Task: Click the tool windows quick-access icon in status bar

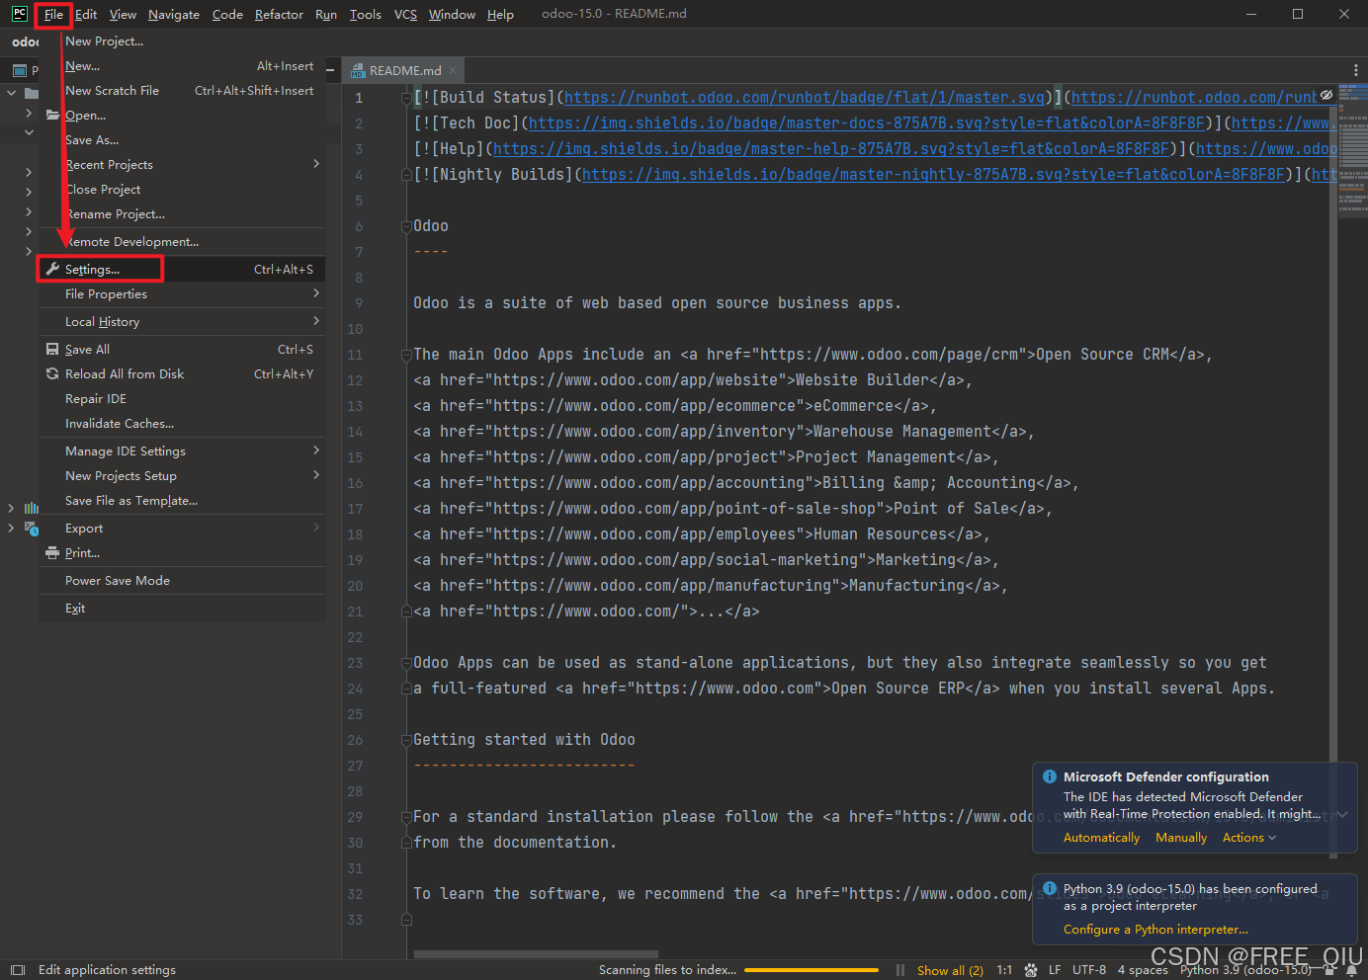Action: click(17, 970)
